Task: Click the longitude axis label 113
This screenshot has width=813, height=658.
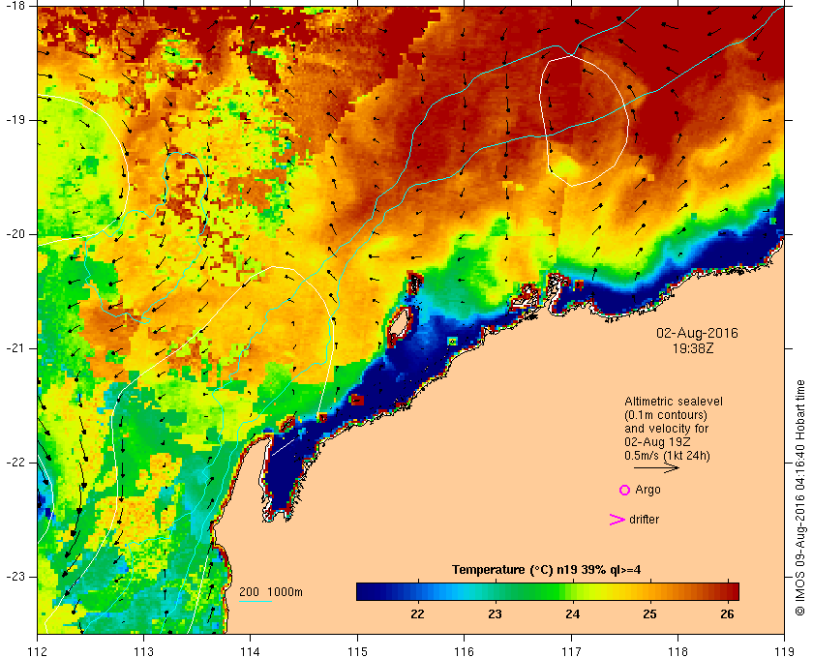Action: (143, 651)
